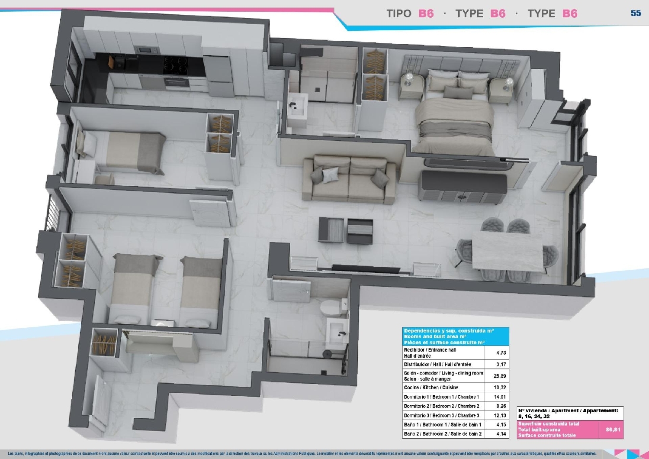
Task: Click the value 4,73
Action: [x=501, y=353]
